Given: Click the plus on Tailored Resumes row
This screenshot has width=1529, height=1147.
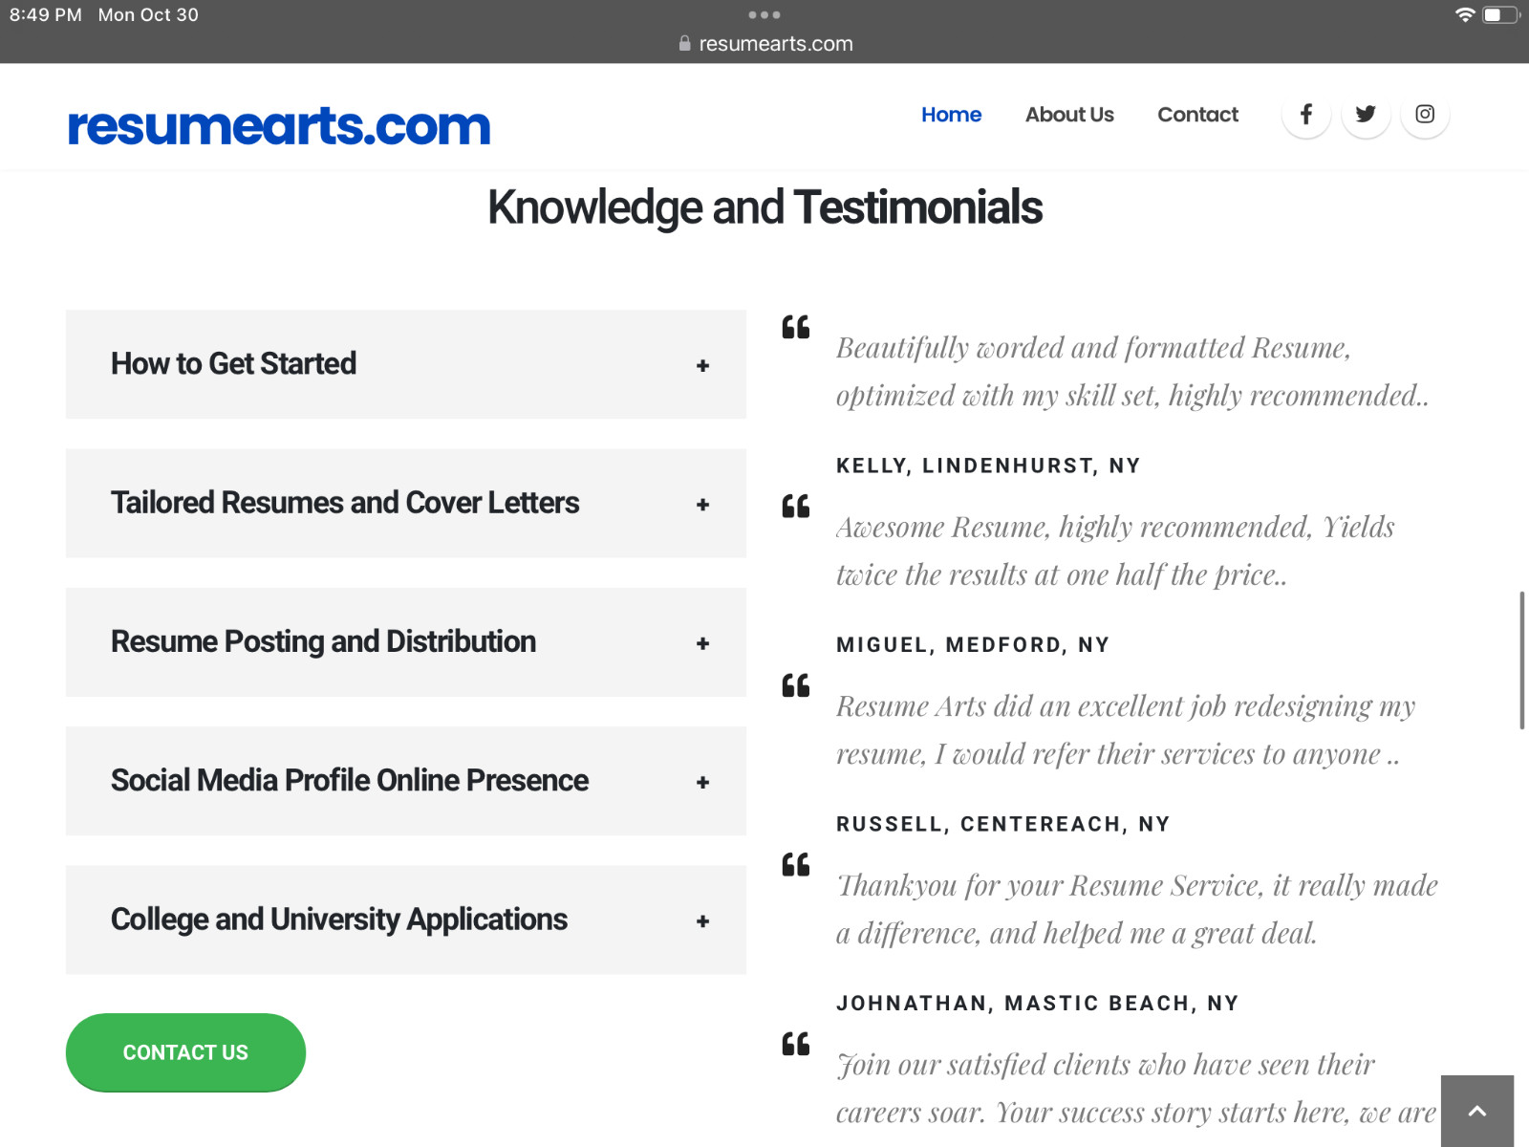Looking at the screenshot, I should 702,505.
